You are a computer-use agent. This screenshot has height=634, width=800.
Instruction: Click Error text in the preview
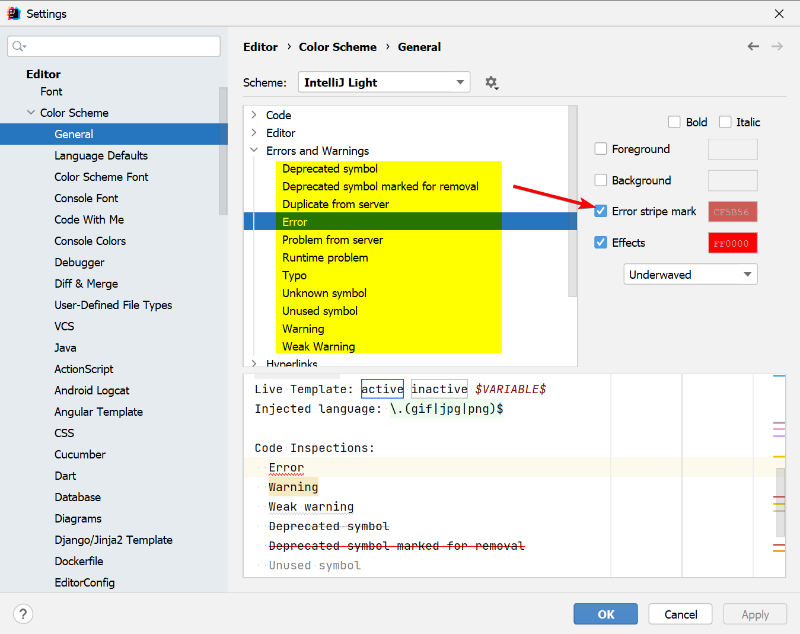(x=286, y=467)
